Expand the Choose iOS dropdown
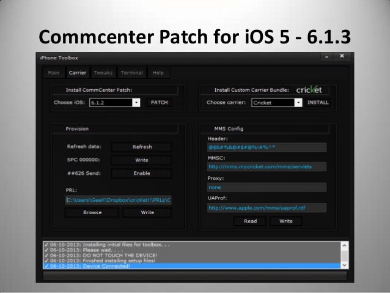 tap(136, 103)
